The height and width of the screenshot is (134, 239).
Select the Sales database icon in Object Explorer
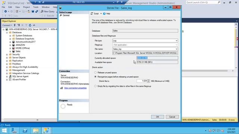(13, 51)
